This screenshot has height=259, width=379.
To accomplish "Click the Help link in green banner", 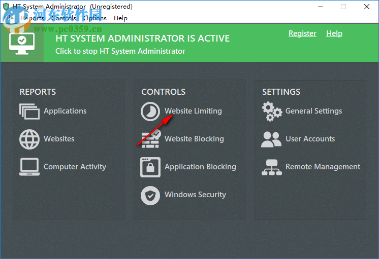I will (334, 33).
